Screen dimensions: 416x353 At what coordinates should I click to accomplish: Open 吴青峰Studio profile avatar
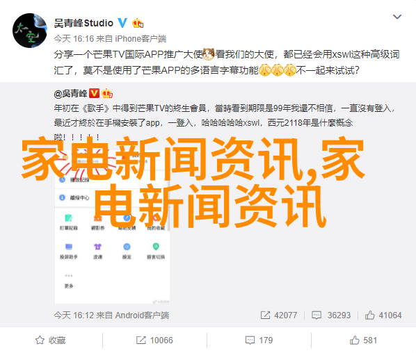pos(30,31)
